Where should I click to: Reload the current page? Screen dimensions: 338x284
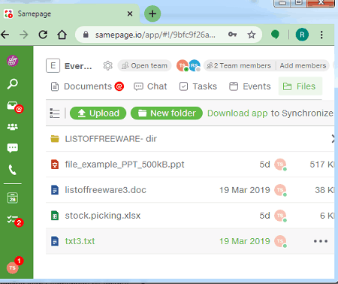coord(43,35)
